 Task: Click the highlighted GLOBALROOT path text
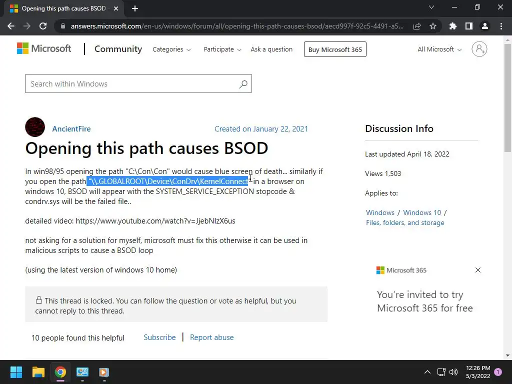click(168, 181)
